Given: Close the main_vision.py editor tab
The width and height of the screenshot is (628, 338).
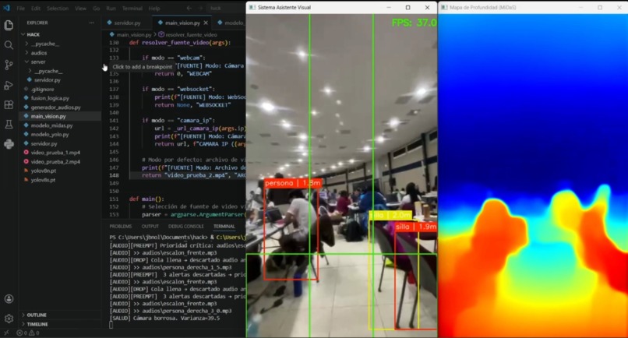Looking at the screenshot, I should click(206, 23).
